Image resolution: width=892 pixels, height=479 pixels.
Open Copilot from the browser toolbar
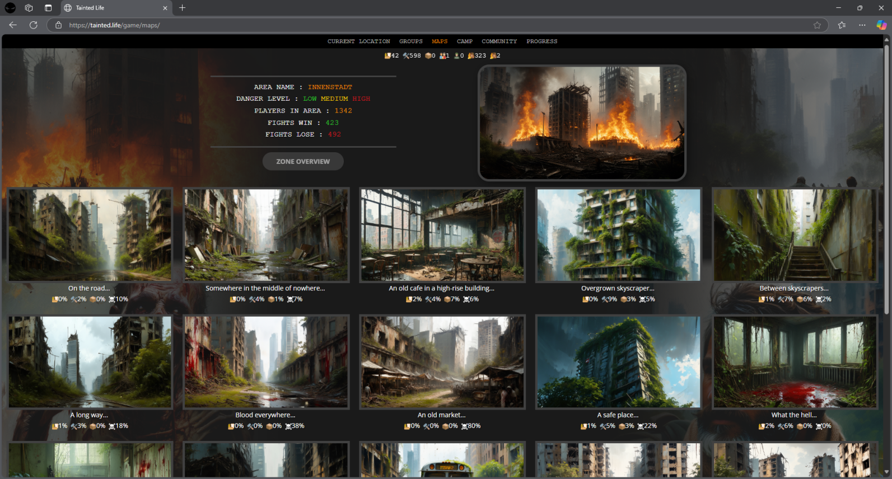pos(881,25)
